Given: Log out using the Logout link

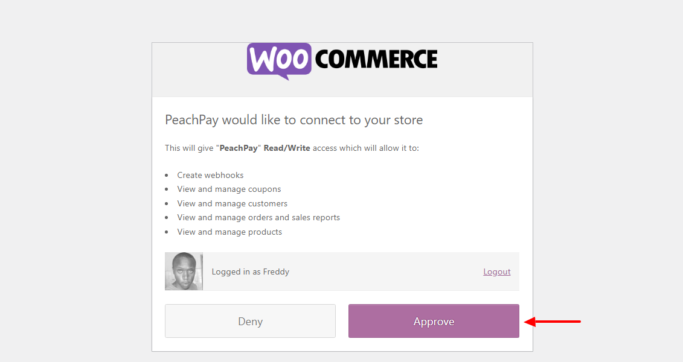Looking at the screenshot, I should point(497,272).
